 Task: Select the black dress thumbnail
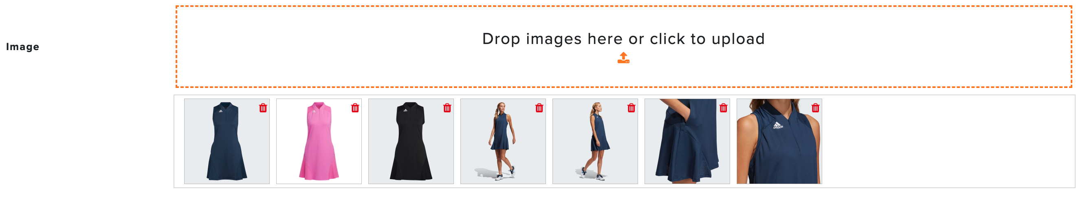(x=411, y=141)
